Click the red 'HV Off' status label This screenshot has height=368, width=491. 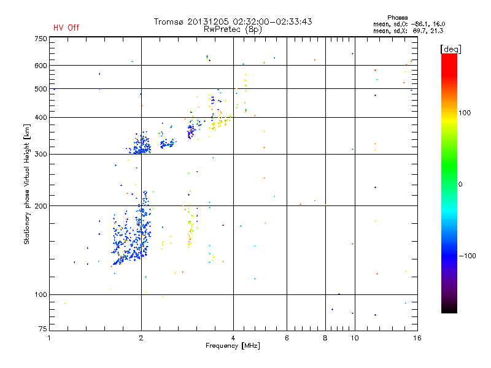point(66,28)
